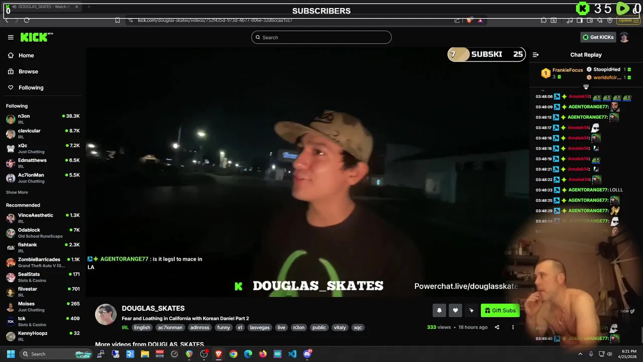Click the Brave Shields lion icon
The image size is (643, 362).
[469, 20]
